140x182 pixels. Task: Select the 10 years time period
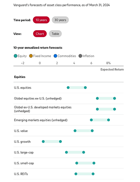(x=41, y=20)
